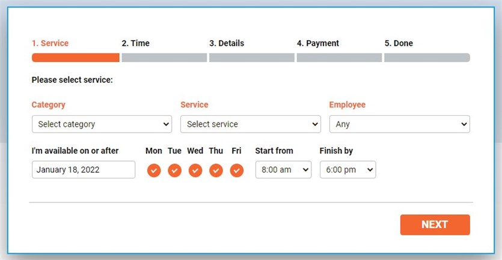Uncheck the Mon availability checkbox
This screenshot has height=260, width=502.
(154, 171)
